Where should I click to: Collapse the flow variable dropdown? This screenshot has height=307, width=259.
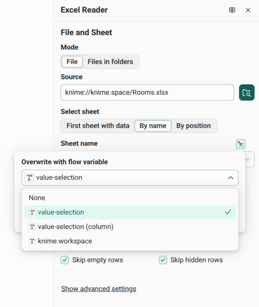[231, 178]
